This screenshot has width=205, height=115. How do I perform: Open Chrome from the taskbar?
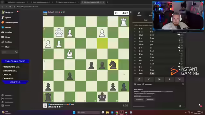pos(117,112)
